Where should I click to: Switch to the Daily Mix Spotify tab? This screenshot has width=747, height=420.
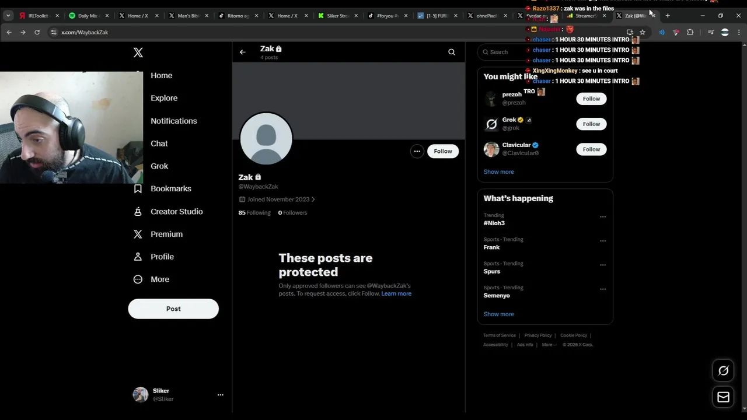[88, 16]
